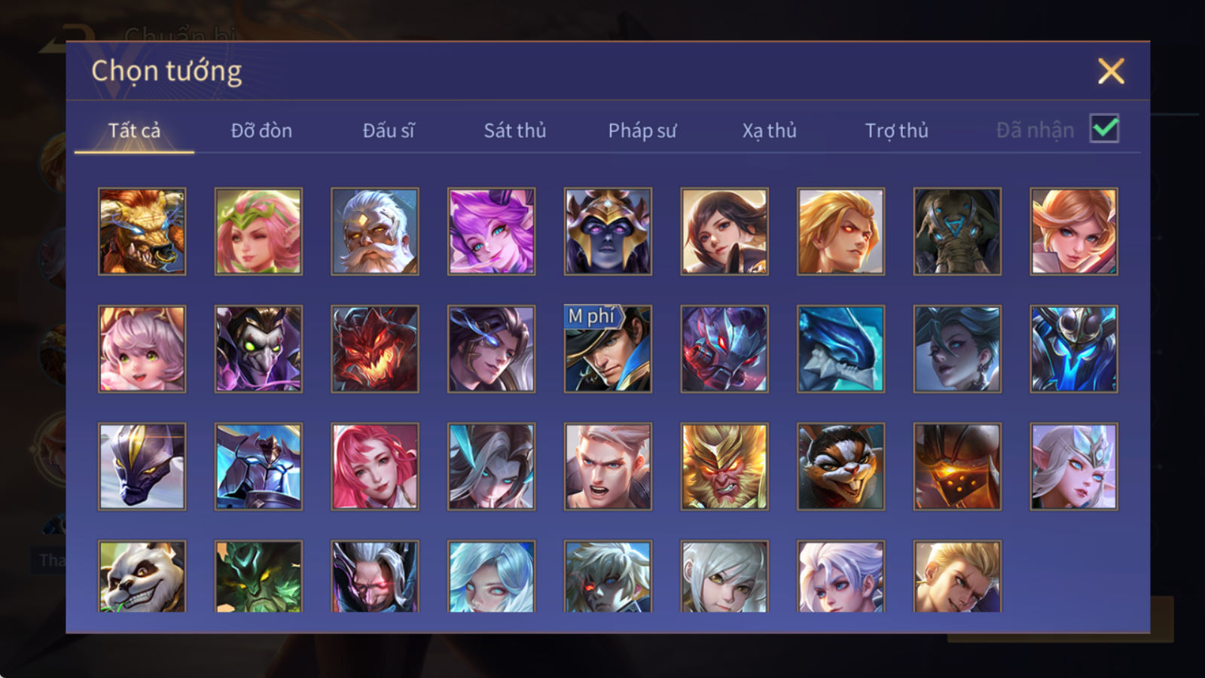
Task: Switch to the Trợ thủ tab
Action: pyautogui.click(x=896, y=130)
